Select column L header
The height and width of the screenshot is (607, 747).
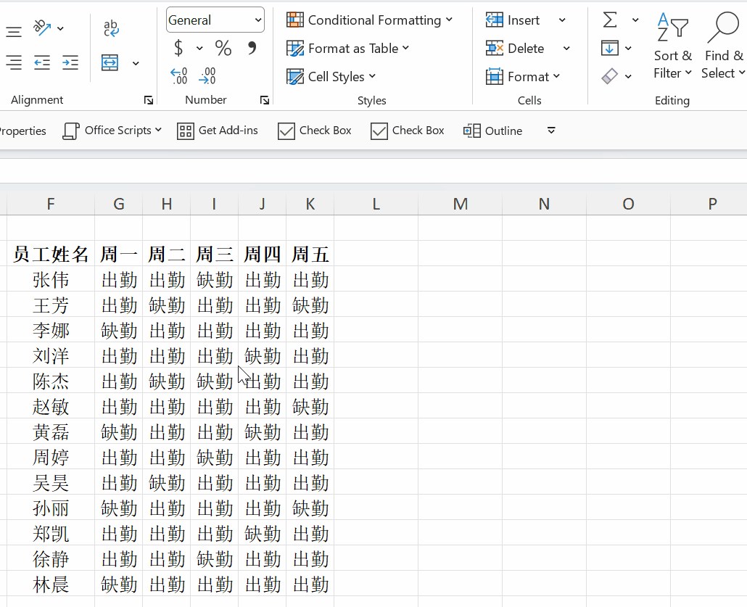click(376, 204)
